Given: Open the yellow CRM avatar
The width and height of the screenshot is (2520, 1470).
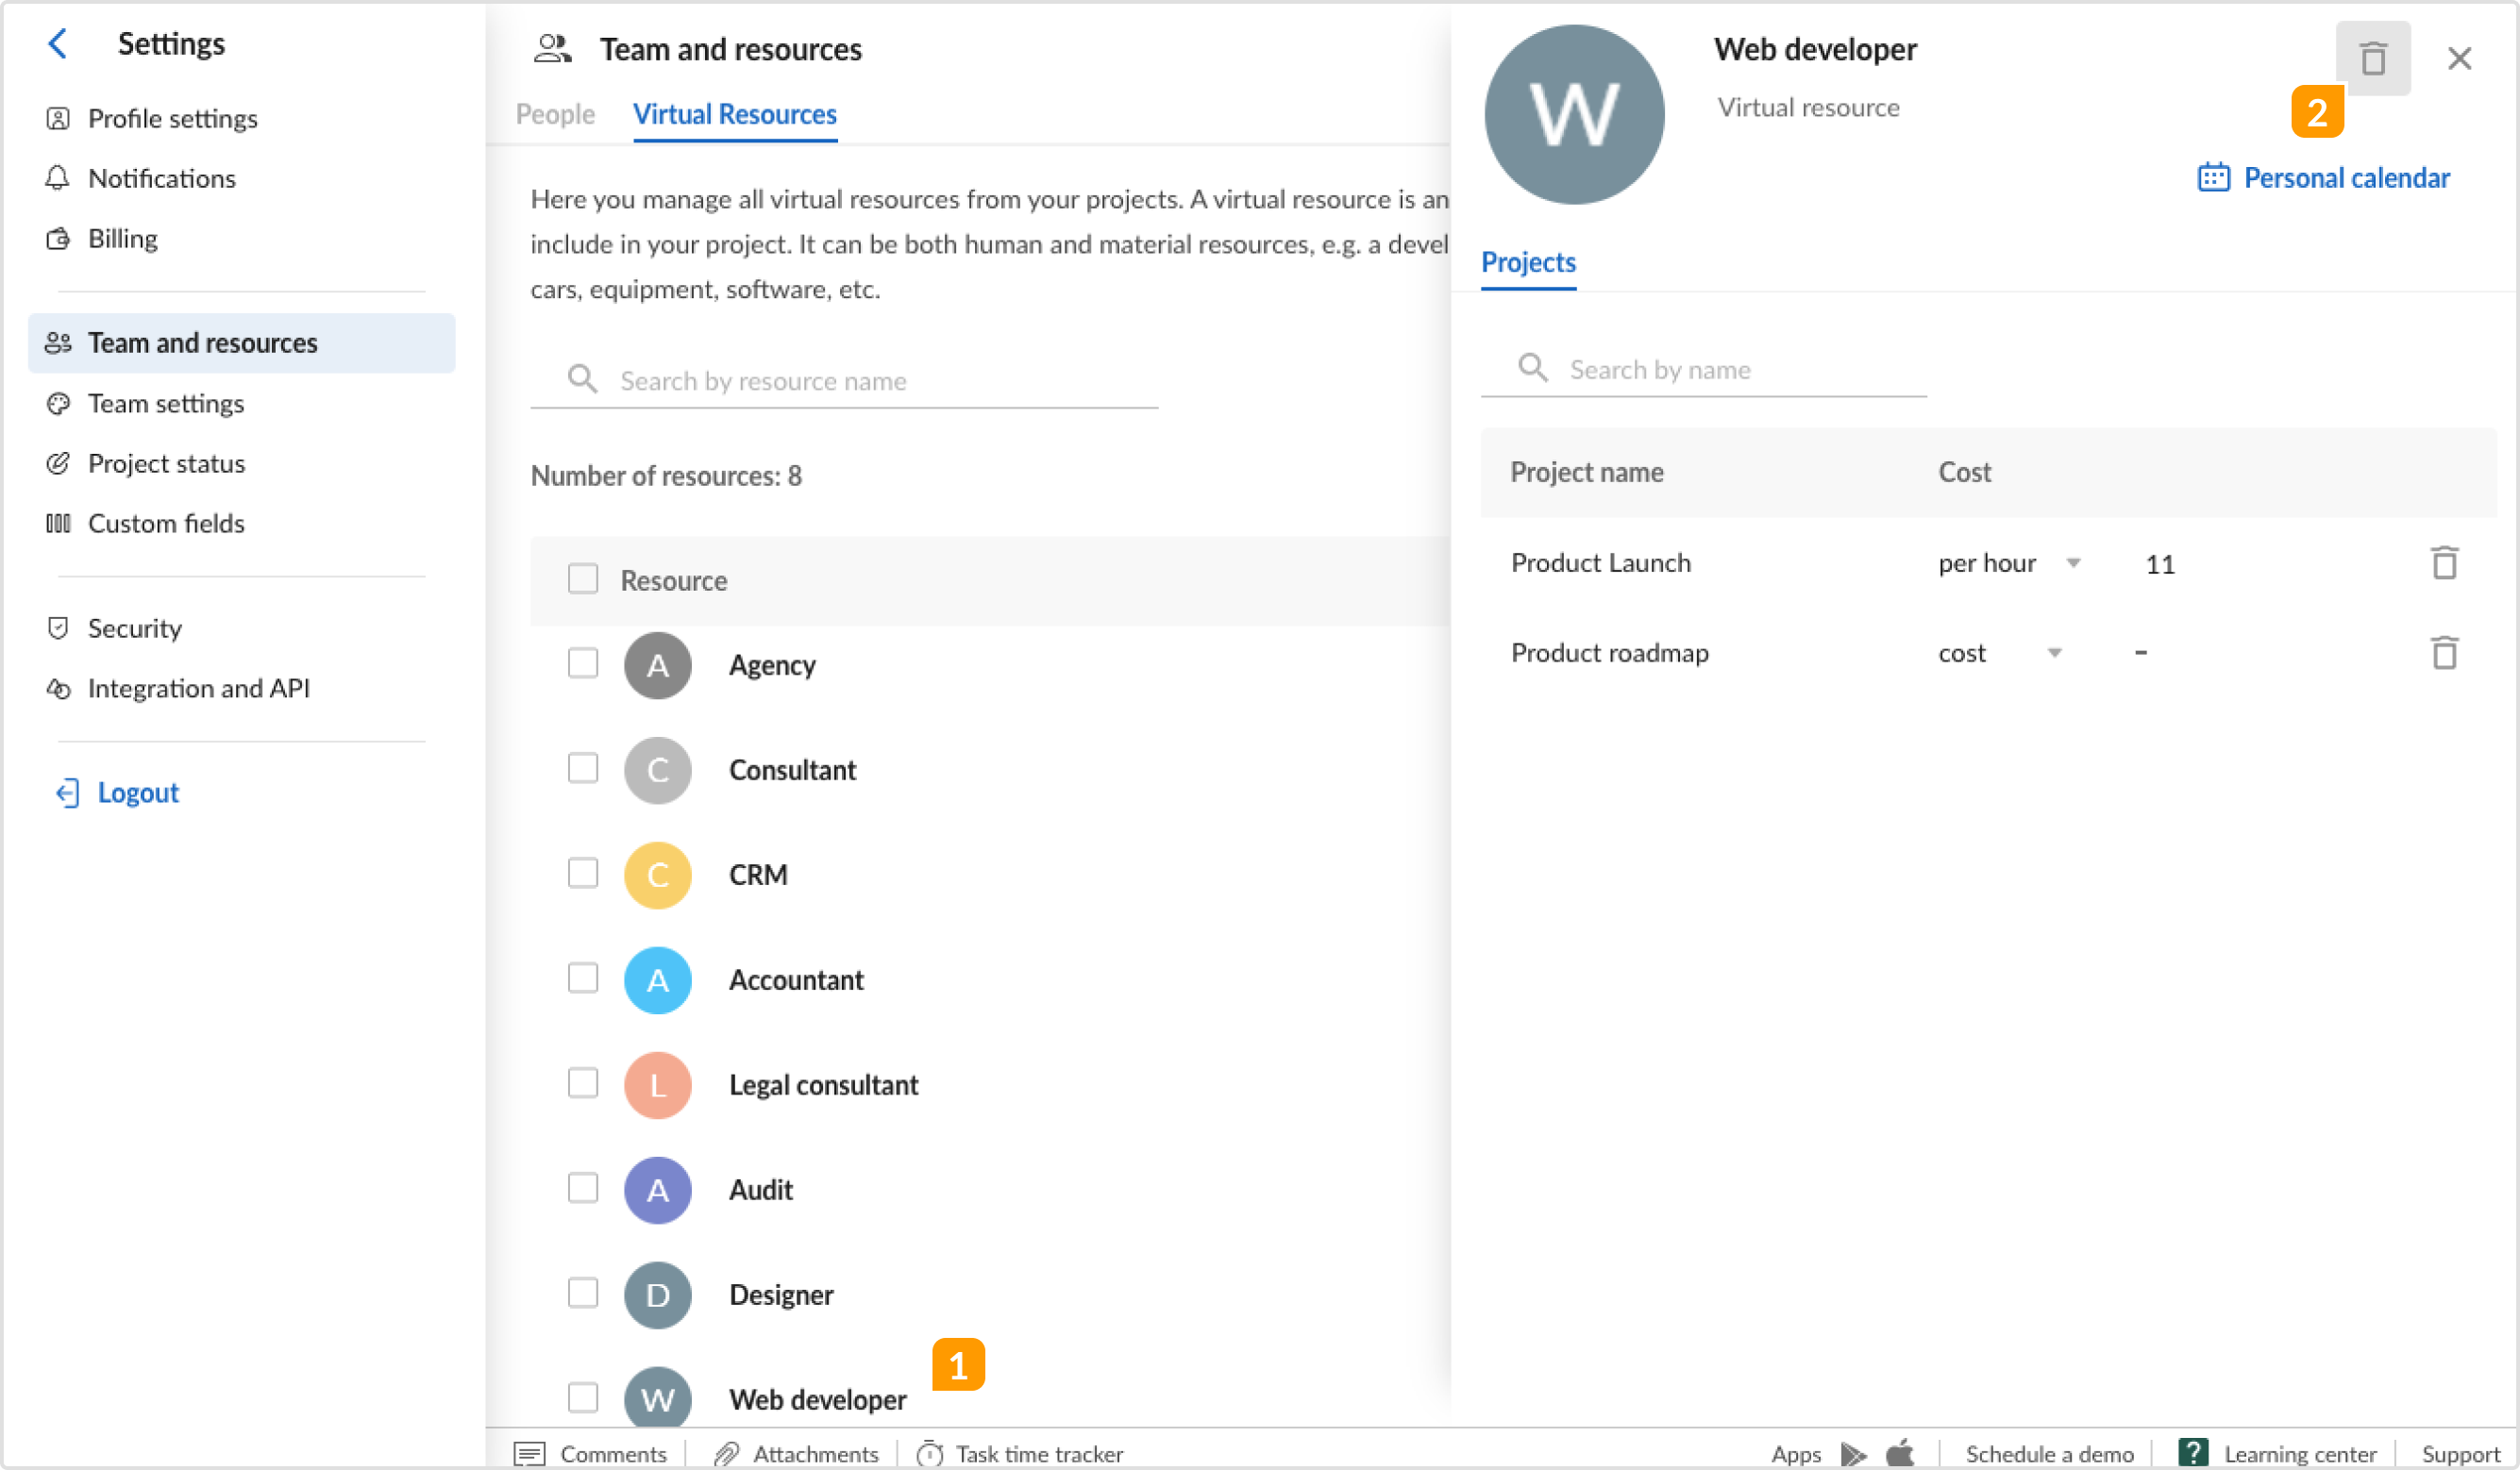Looking at the screenshot, I should [657, 875].
